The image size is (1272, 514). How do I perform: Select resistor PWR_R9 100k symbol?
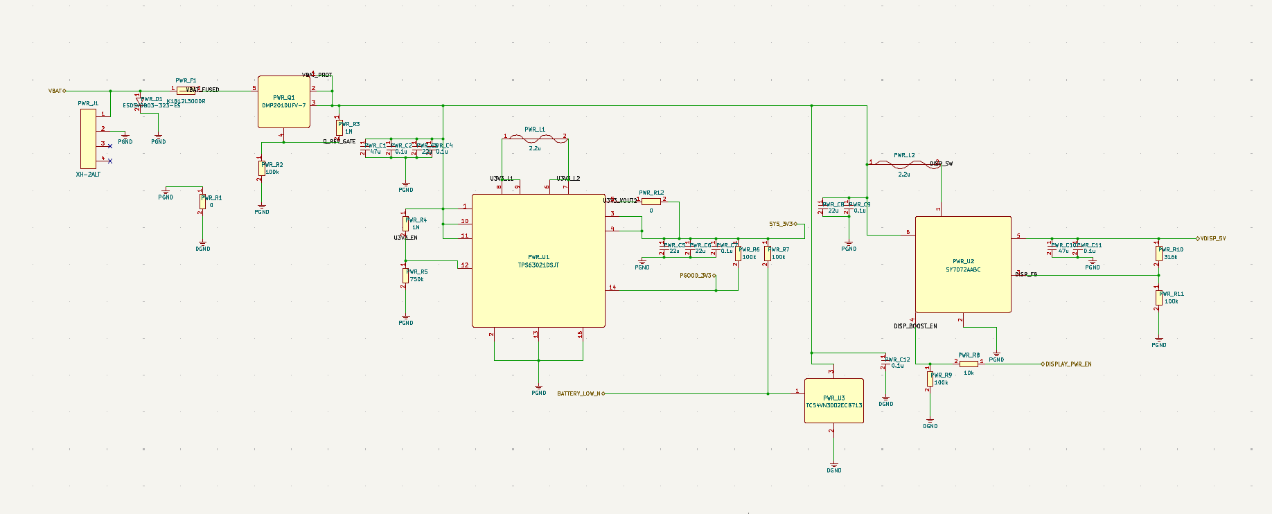click(930, 379)
